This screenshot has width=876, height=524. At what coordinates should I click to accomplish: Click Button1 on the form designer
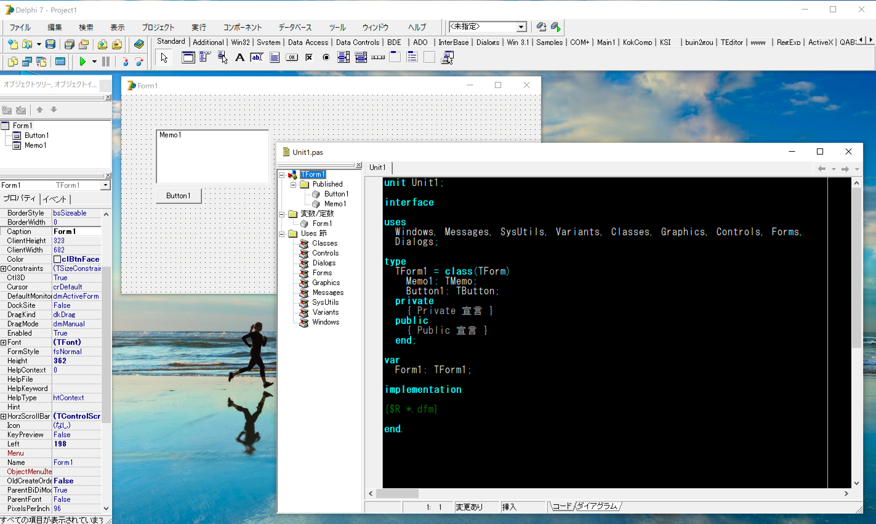click(179, 195)
